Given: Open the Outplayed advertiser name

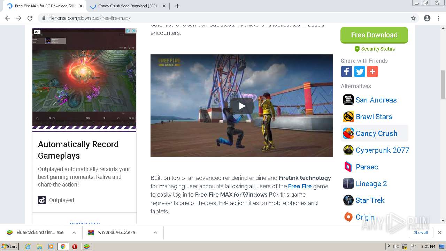Looking at the screenshot, I should tap(62, 200).
